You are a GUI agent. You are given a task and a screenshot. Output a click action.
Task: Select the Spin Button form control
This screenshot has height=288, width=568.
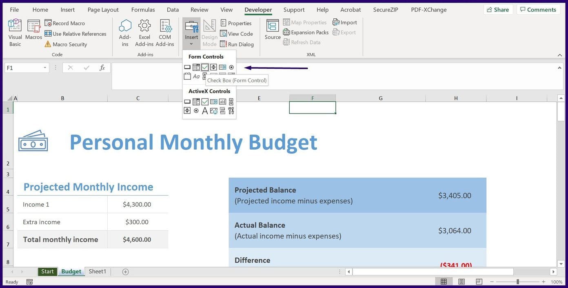pos(213,67)
